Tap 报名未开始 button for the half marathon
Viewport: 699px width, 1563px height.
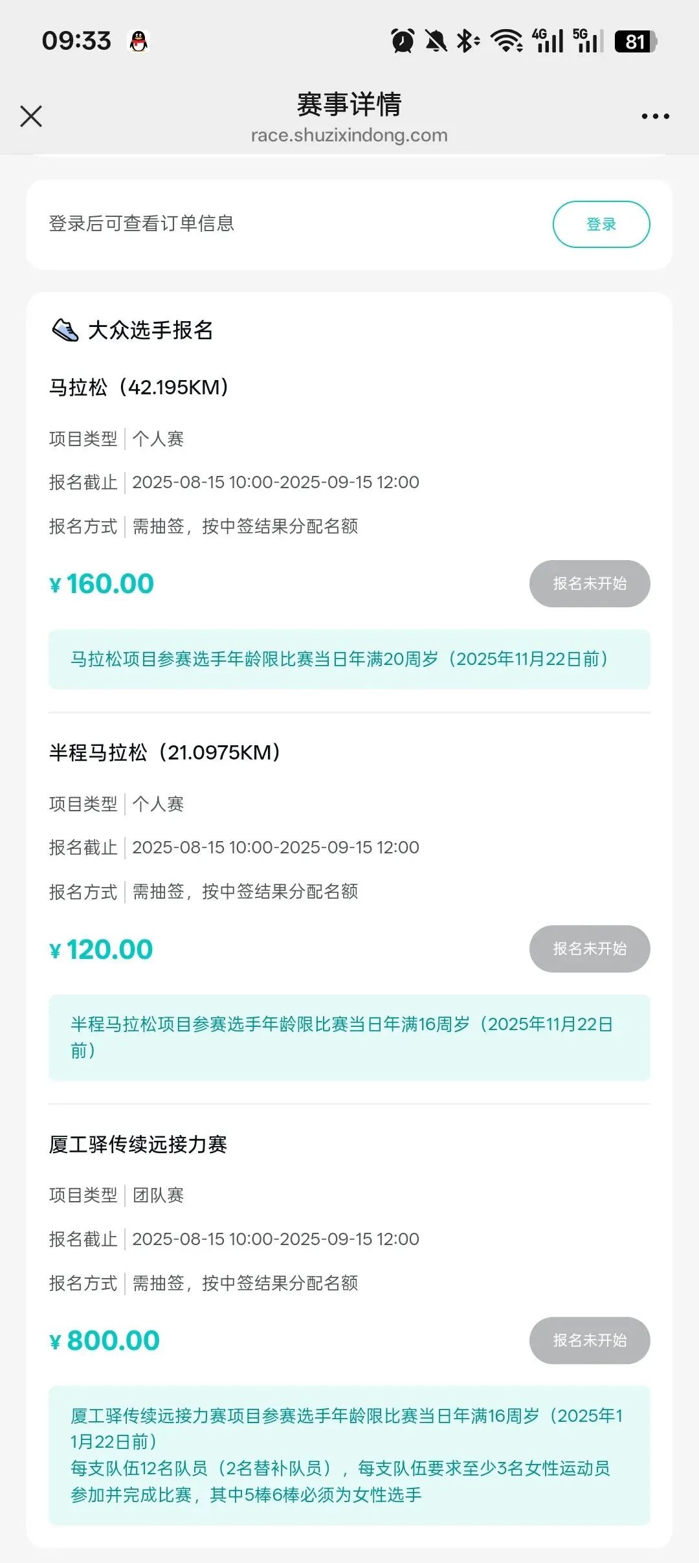(590, 949)
